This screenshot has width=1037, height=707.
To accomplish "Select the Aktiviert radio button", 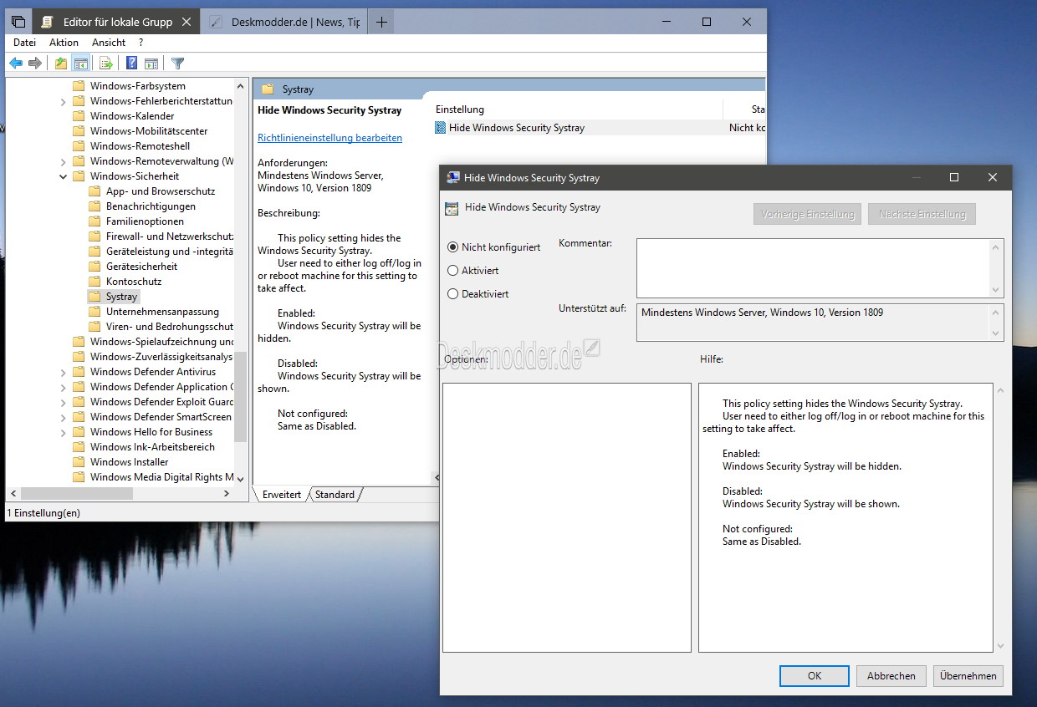I will 453,271.
